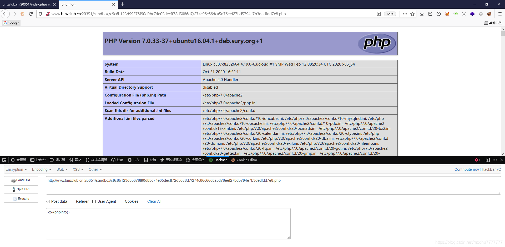The image size is (505, 247).
Task: Expand the Other dropdown
Action: tap(95, 170)
